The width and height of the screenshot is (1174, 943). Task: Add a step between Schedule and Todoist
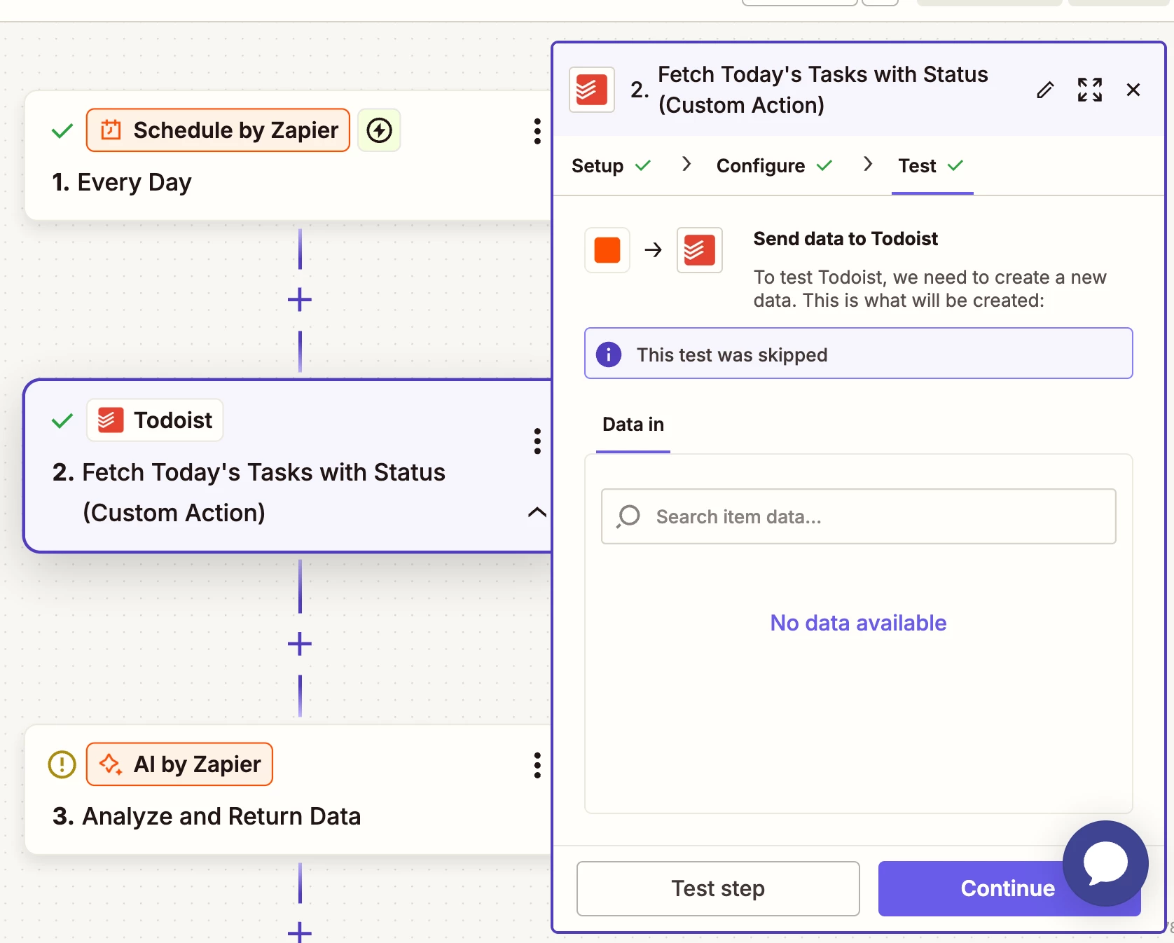point(300,300)
